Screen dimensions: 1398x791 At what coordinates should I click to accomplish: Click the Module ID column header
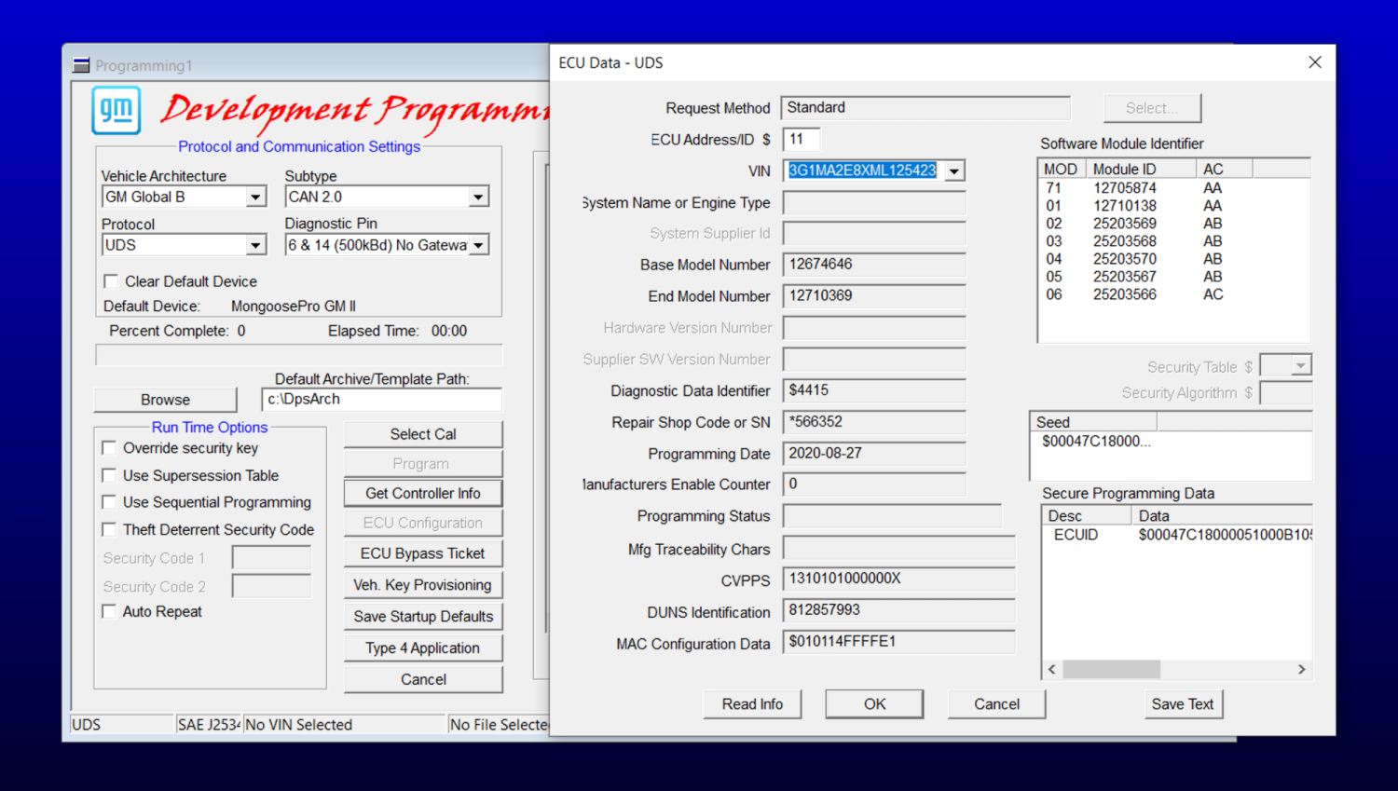click(x=1141, y=170)
